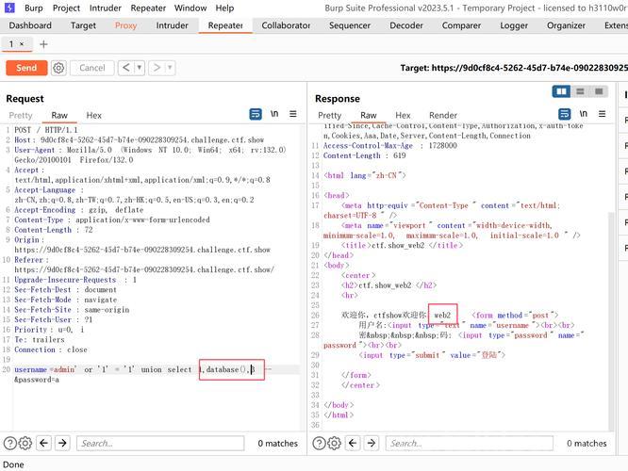The width and height of the screenshot is (628, 471).
Task: Jump to previous Response search match
Action: 353,443
